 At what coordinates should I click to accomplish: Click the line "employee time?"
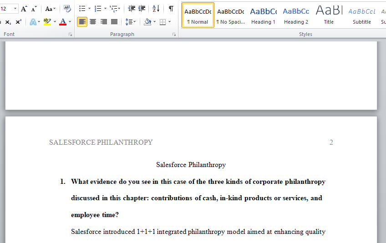click(95, 215)
